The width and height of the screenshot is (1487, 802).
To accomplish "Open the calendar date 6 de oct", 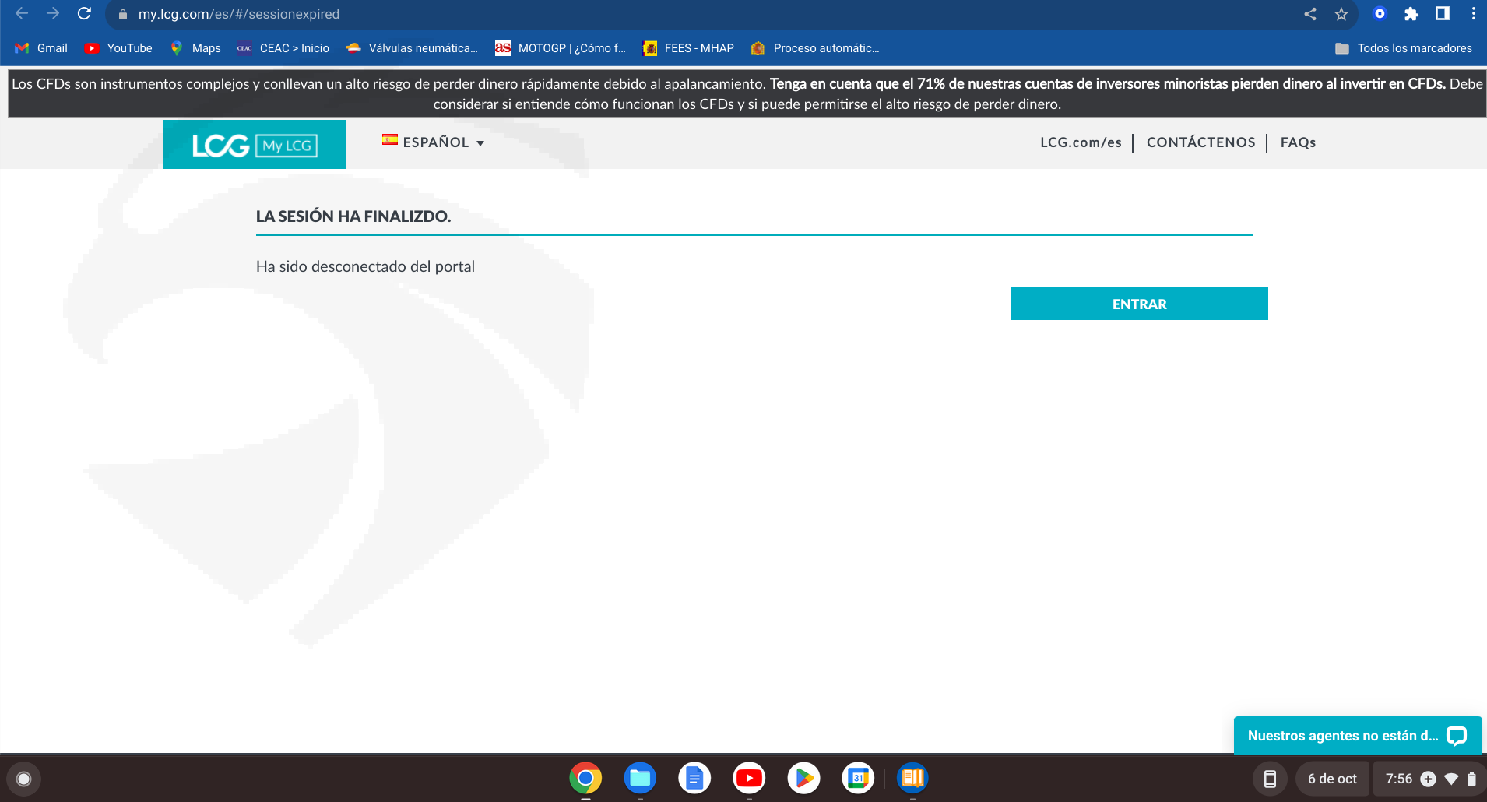I will pyautogui.click(x=1332, y=779).
